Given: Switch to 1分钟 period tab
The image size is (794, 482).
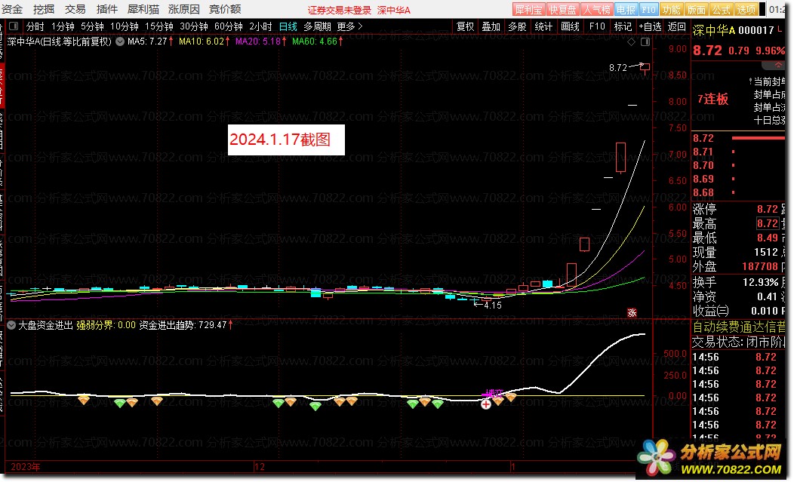Looking at the screenshot, I should pyautogui.click(x=63, y=26).
